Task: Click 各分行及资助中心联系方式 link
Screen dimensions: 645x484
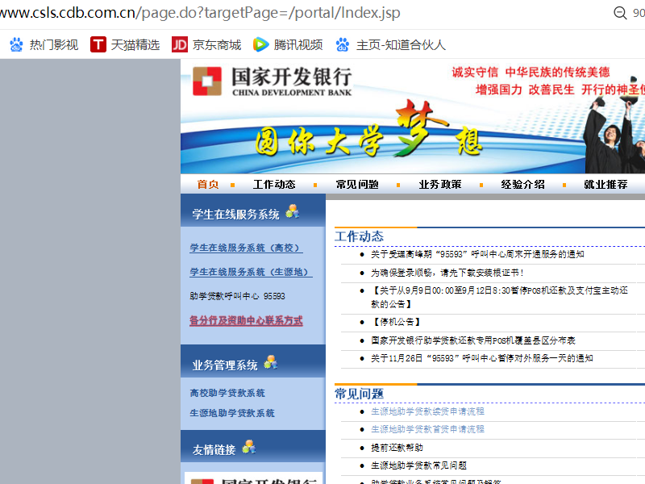Action: click(244, 321)
